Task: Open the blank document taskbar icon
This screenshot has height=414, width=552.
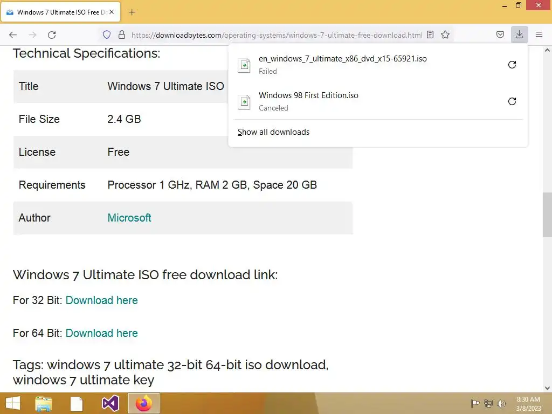Action: click(77, 403)
